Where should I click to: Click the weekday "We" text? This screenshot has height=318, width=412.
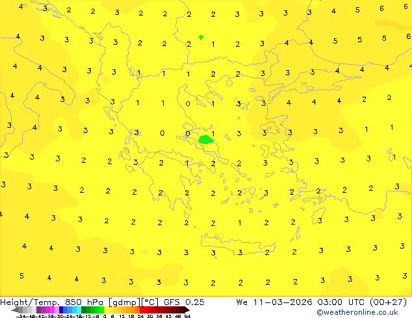242,302
